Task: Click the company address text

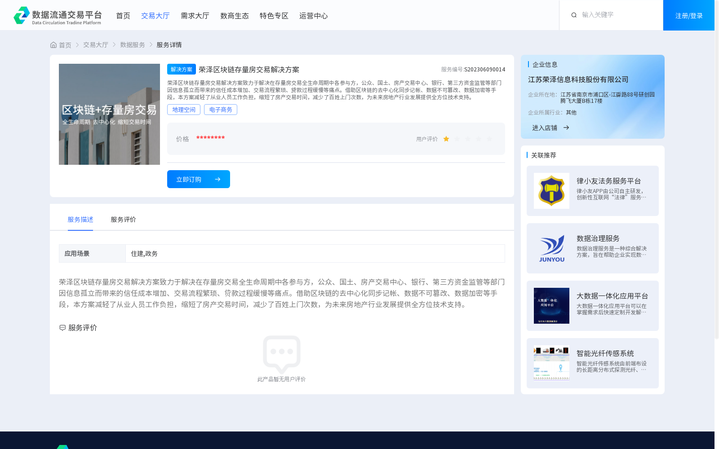Action: tap(608, 98)
